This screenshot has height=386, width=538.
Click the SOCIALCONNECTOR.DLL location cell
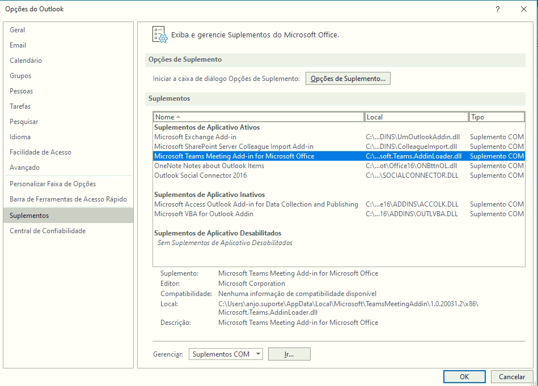point(412,175)
